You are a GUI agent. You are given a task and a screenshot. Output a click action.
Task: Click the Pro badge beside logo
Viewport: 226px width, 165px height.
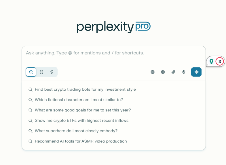coord(143,27)
